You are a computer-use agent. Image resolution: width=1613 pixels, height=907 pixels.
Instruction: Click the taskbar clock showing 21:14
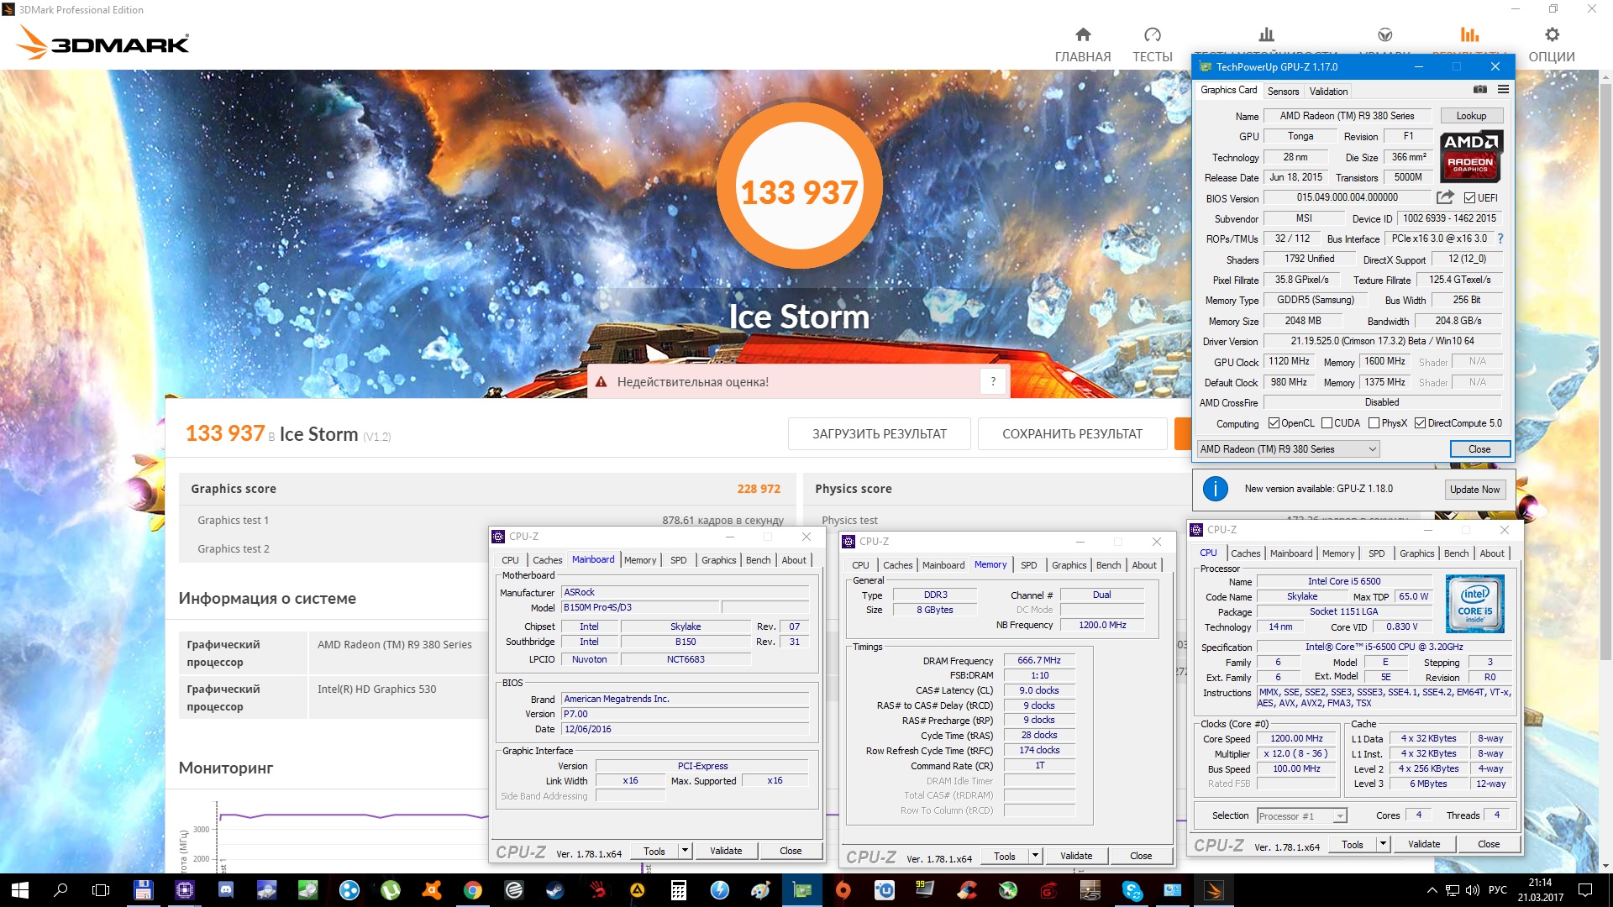point(1540,890)
